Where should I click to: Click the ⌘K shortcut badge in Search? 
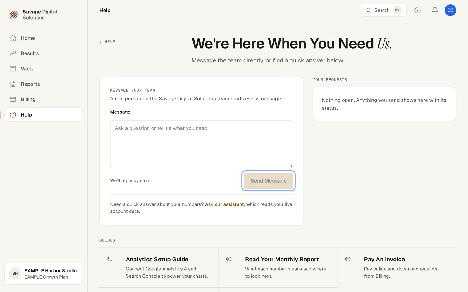click(397, 10)
